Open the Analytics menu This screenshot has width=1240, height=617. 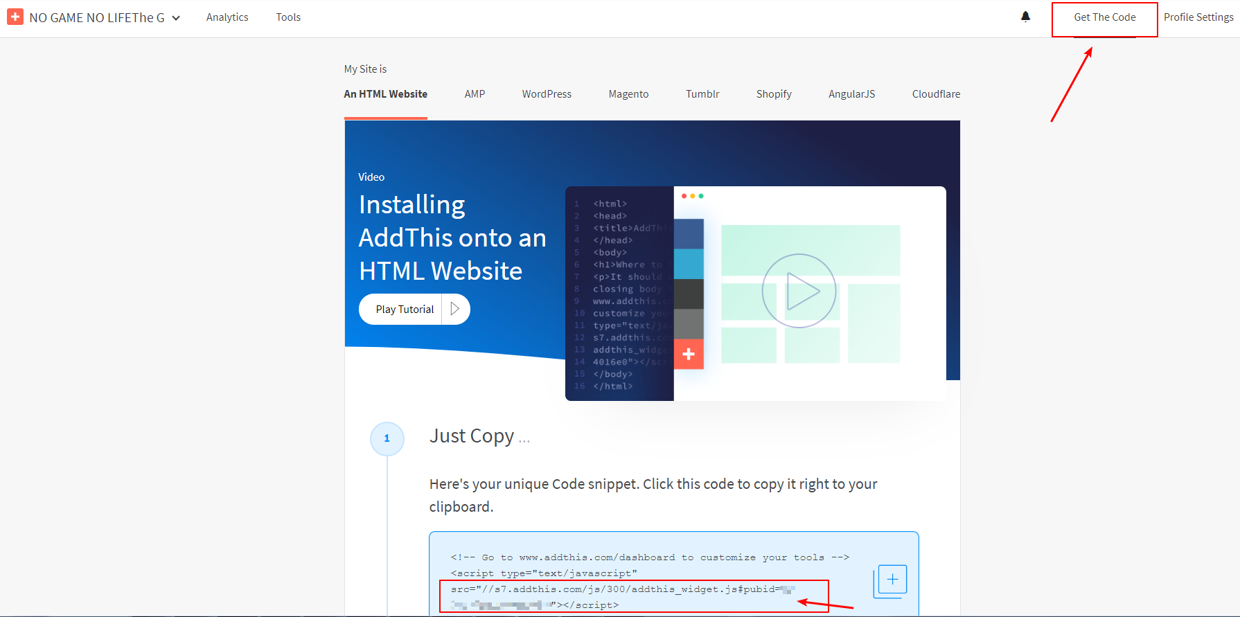tap(227, 17)
